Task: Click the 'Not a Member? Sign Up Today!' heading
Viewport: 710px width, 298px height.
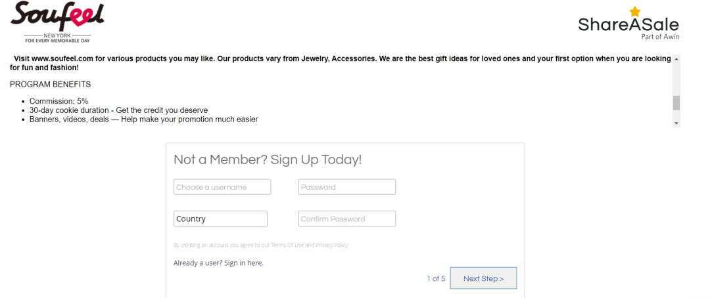Action: (x=268, y=160)
